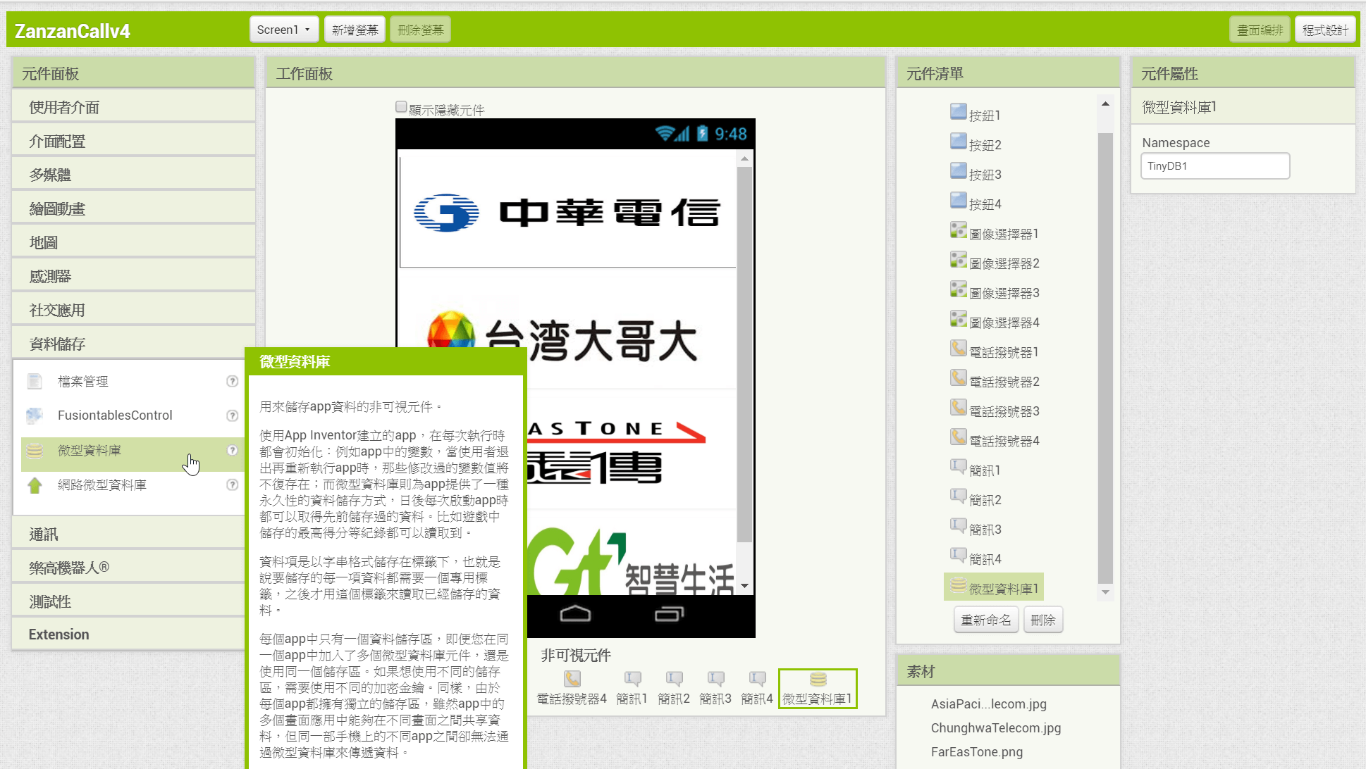Expand the 多媒體 palette section
1366x769 pixels.
coord(133,175)
